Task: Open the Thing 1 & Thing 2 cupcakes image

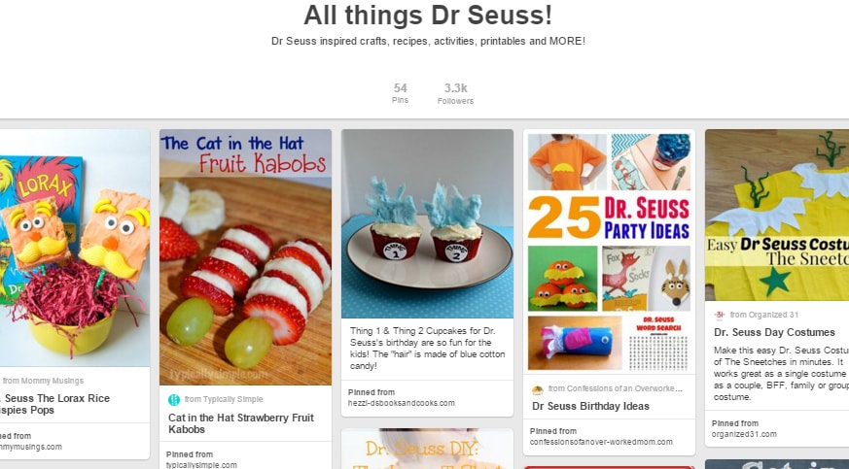Action: tap(427, 223)
